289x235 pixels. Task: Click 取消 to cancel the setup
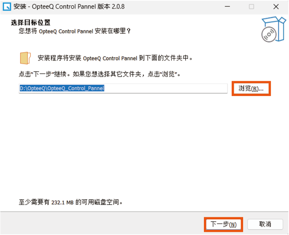(x=265, y=224)
